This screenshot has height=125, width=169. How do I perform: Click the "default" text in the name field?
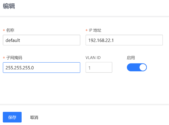point(13,40)
